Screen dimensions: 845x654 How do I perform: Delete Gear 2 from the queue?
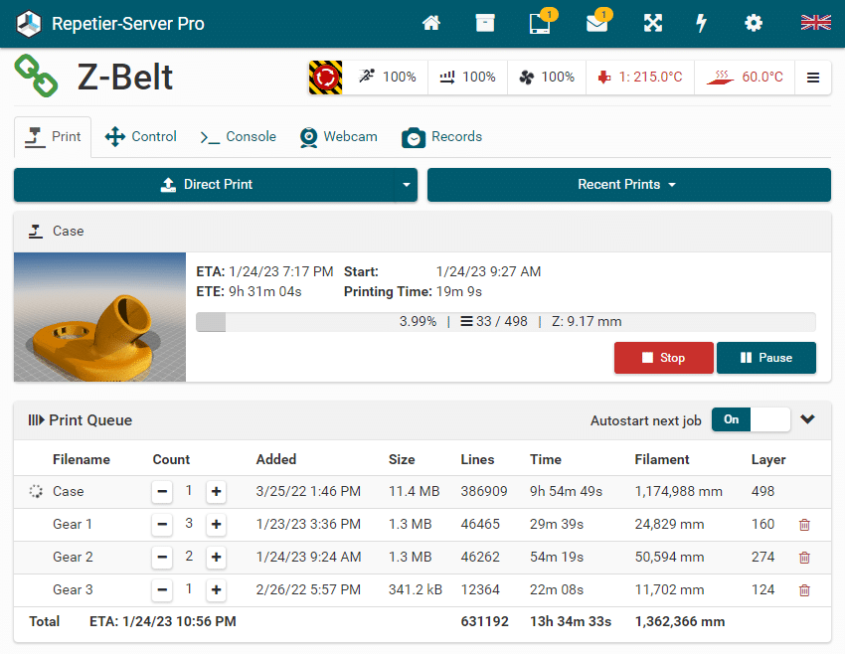804,558
